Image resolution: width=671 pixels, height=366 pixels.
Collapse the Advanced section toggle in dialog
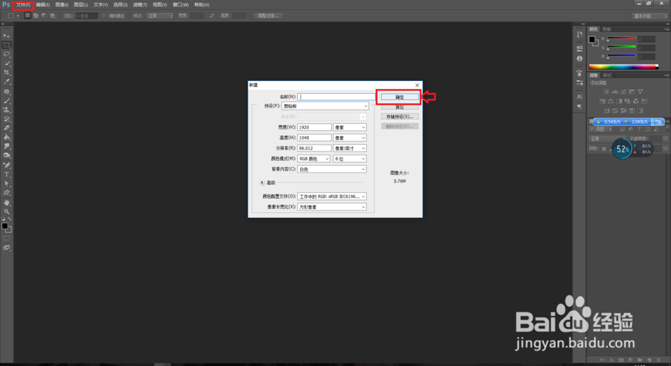coord(262,182)
